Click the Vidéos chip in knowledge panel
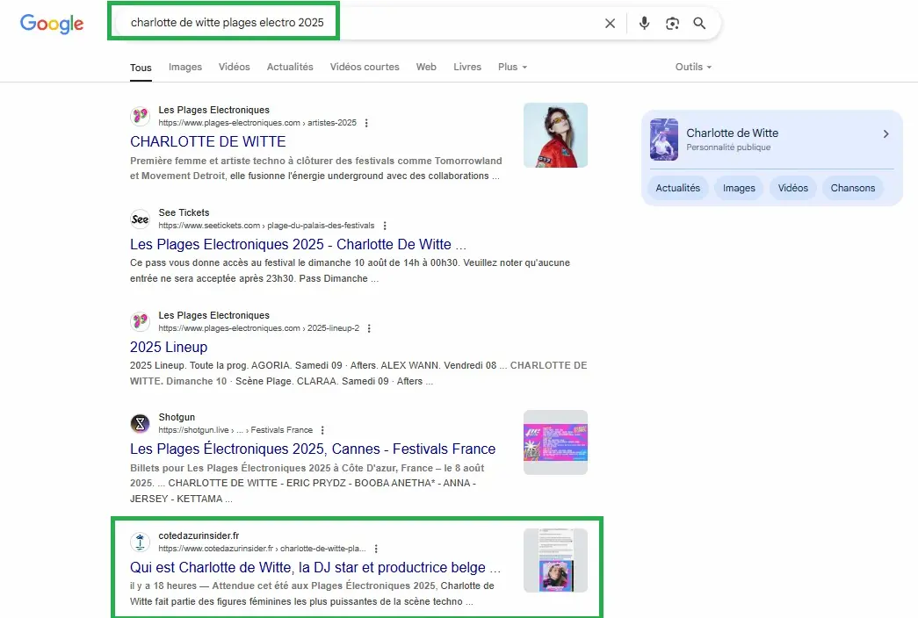 (792, 188)
